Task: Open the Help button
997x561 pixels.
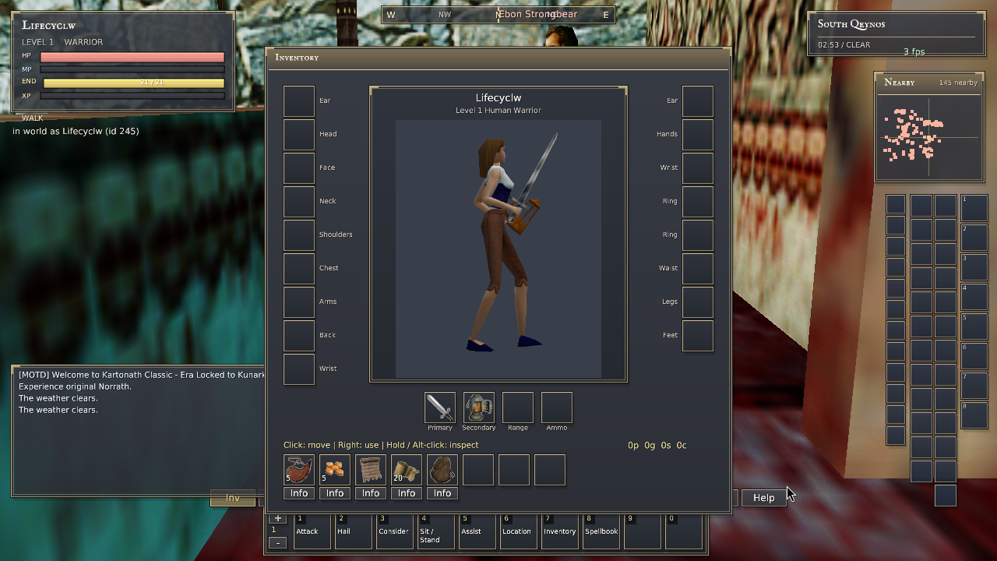Action: click(x=763, y=498)
